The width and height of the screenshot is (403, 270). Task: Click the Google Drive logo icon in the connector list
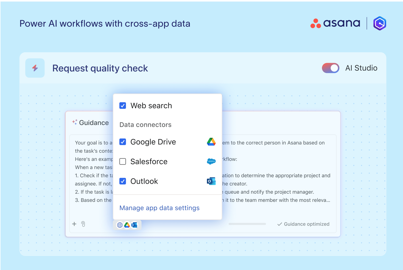[x=211, y=142]
